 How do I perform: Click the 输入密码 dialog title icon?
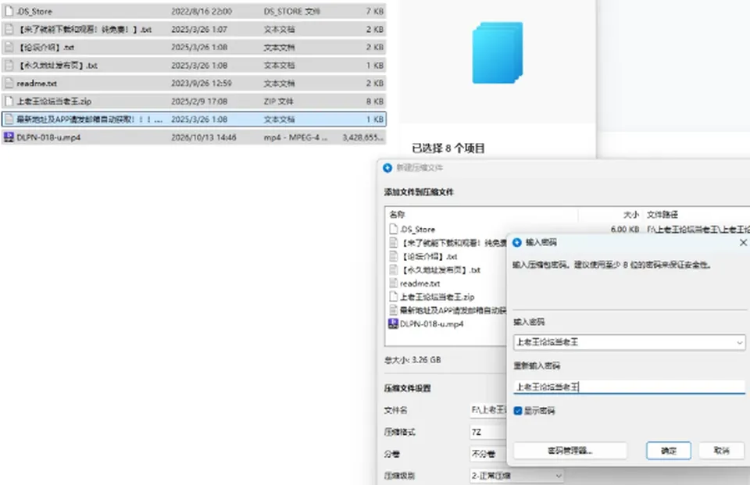tap(517, 242)
